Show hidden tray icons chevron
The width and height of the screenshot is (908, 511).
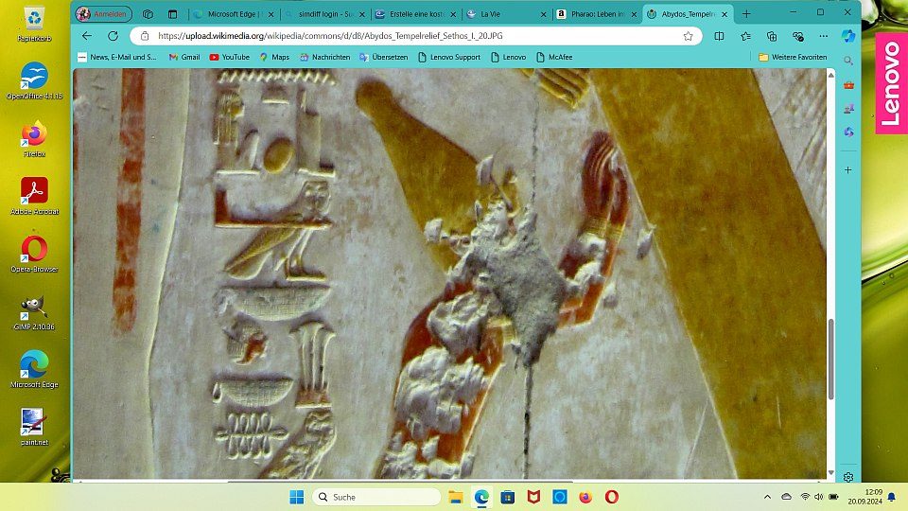[767, 497]
